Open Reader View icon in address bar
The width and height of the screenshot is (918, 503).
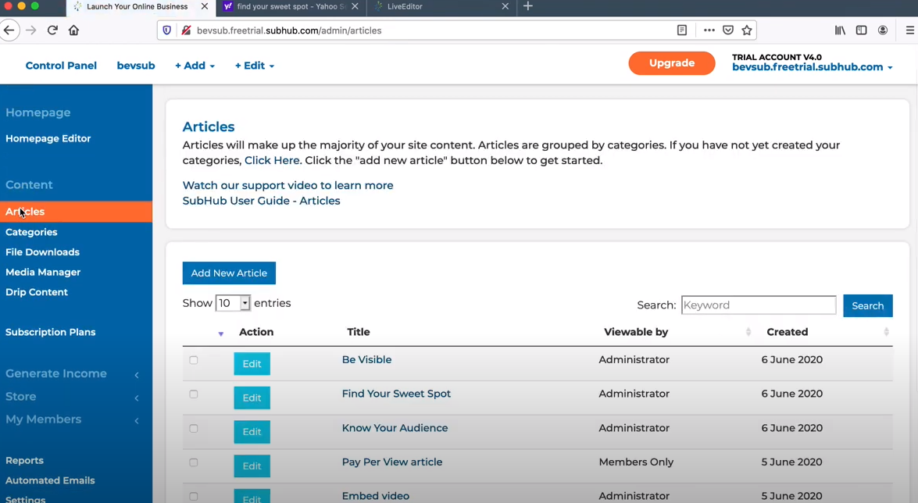tap(681, 30)
